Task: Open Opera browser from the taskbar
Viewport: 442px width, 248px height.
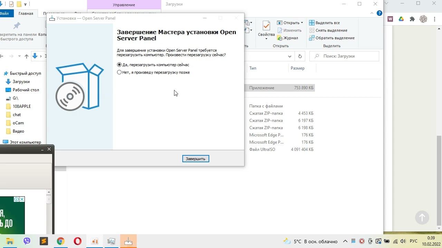Action: 77,241
